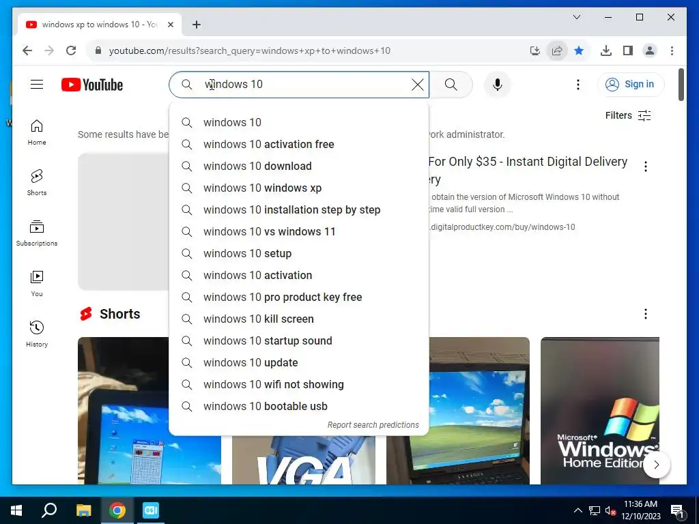The width and height of the screenshot is (699, 524).
Task: Open search Filters
Action: point(628,115)
